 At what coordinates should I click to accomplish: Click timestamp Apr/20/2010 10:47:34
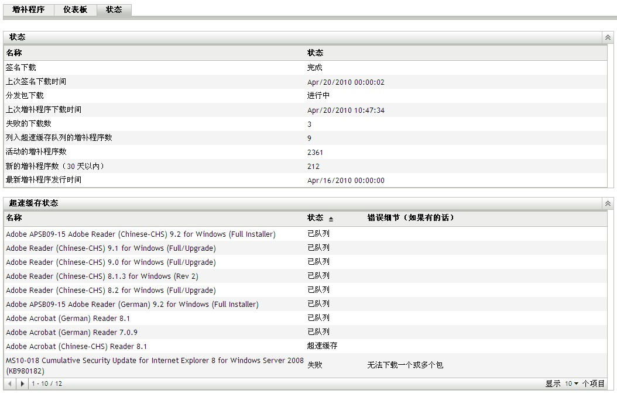[x=346, y=110]
